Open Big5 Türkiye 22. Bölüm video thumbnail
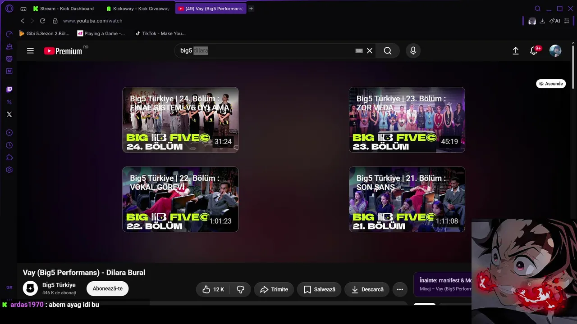577x324 pixels. tap(180, 199)
